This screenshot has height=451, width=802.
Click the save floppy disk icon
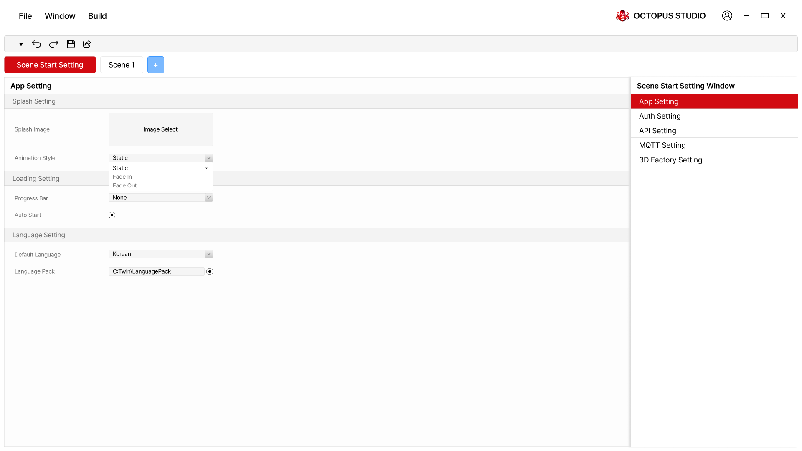pyautogui.click(x=71, y=44)
